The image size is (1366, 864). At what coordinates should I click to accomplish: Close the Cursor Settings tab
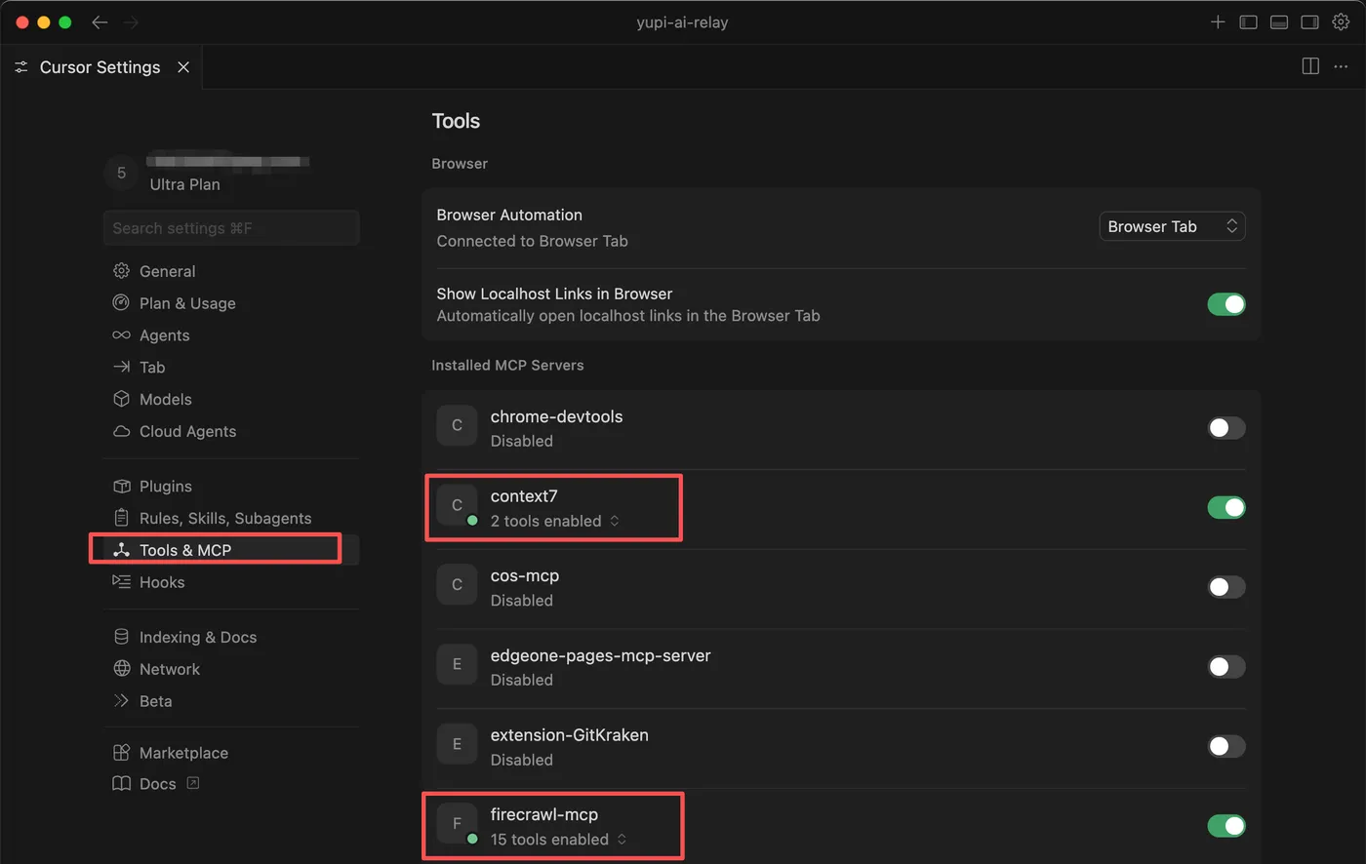click(183, 67)
